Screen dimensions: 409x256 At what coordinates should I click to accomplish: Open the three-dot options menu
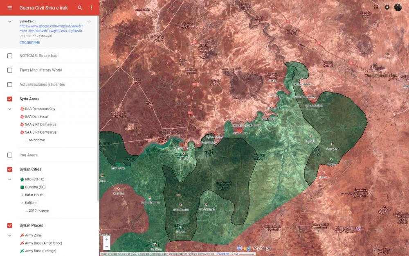click(x=92, y=8)
